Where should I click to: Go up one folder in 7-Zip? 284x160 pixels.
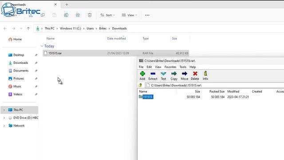(140, 85)
